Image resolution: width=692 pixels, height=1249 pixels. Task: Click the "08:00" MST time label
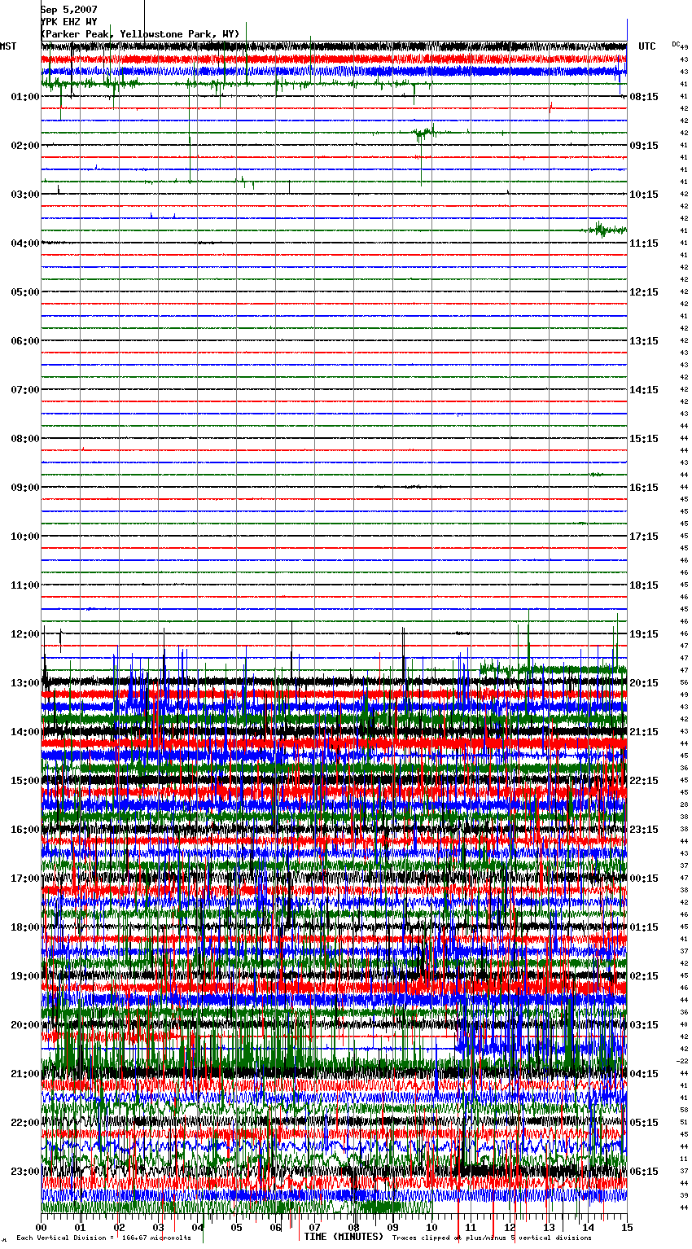25,439
